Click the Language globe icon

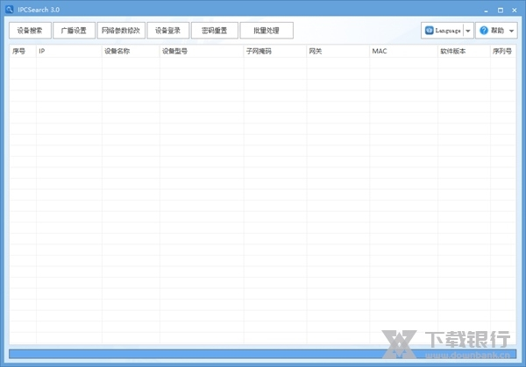[429, 31]
